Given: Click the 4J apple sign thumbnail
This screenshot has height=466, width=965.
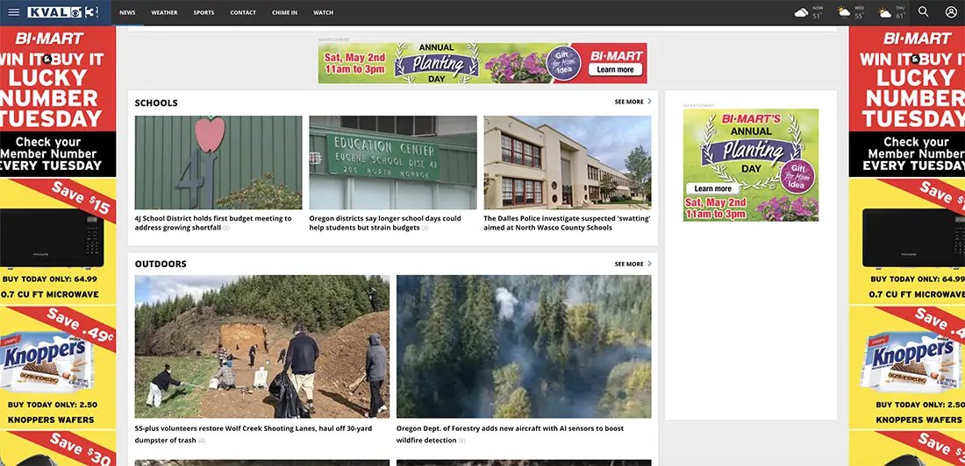Looking at the screenshot, I should 218,162.
